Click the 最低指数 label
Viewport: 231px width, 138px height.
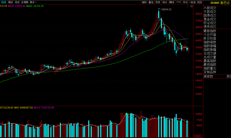click(x=210, y=65)
